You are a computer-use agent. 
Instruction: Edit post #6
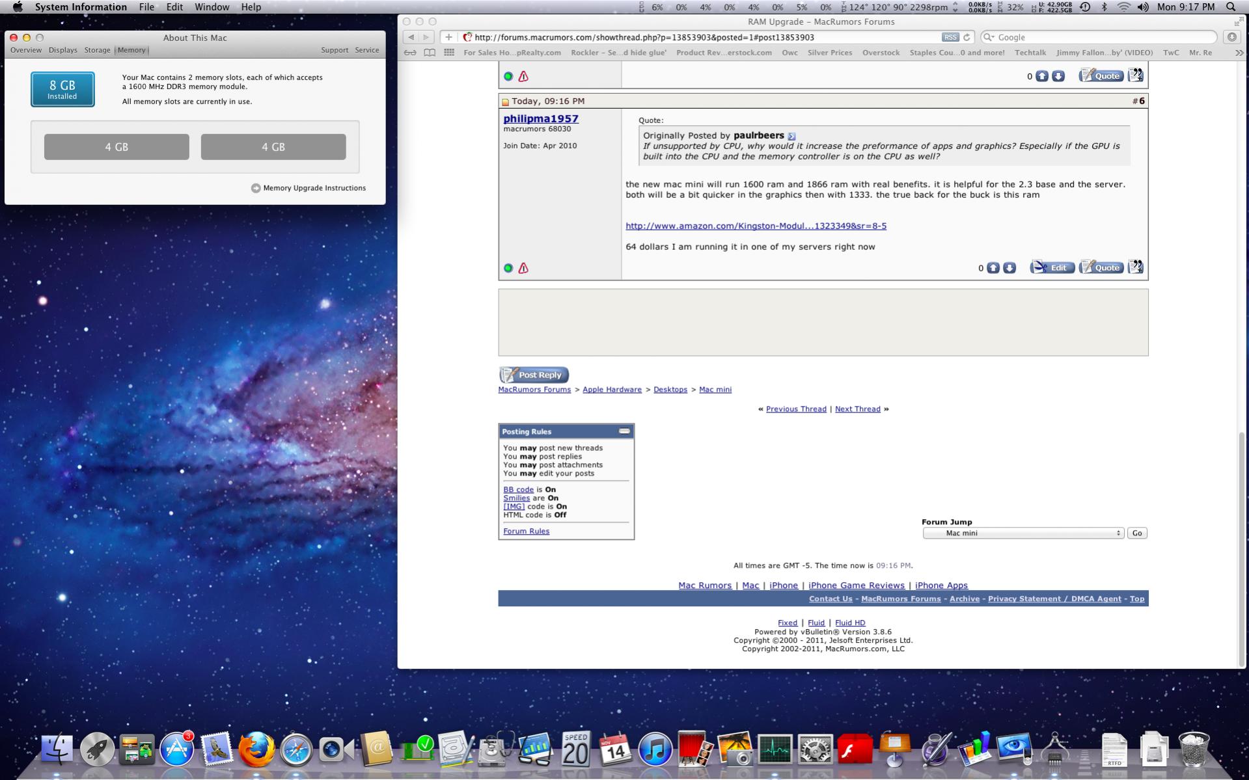coord(1052,267)
